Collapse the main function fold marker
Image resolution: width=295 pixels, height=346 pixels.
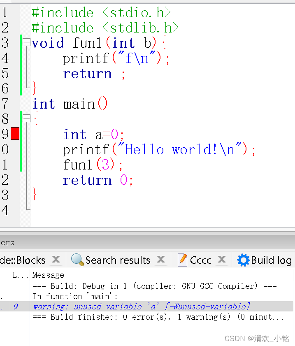point(26,118)
